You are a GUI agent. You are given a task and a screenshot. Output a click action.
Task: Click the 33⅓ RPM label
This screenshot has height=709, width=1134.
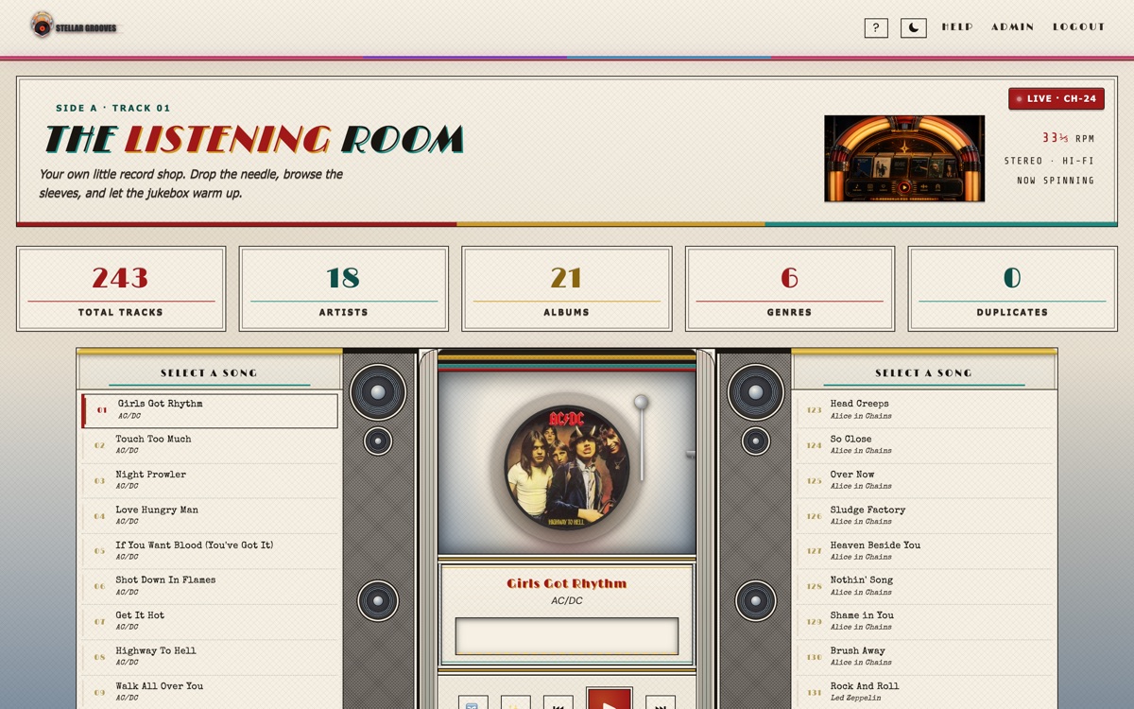tap(1068, 138)
